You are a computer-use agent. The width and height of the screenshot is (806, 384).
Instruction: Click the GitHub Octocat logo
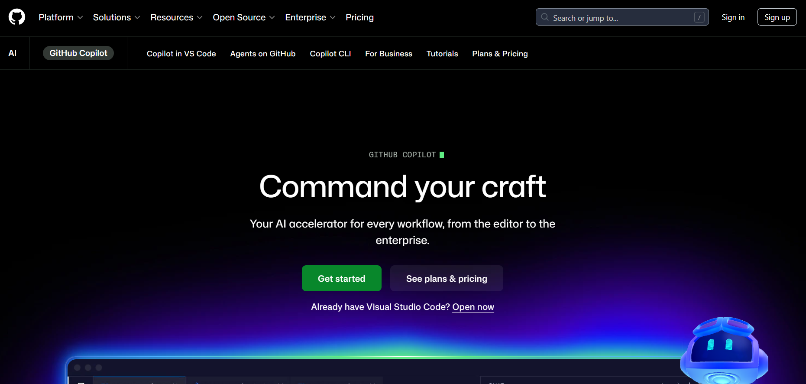(x=17, y=17)
